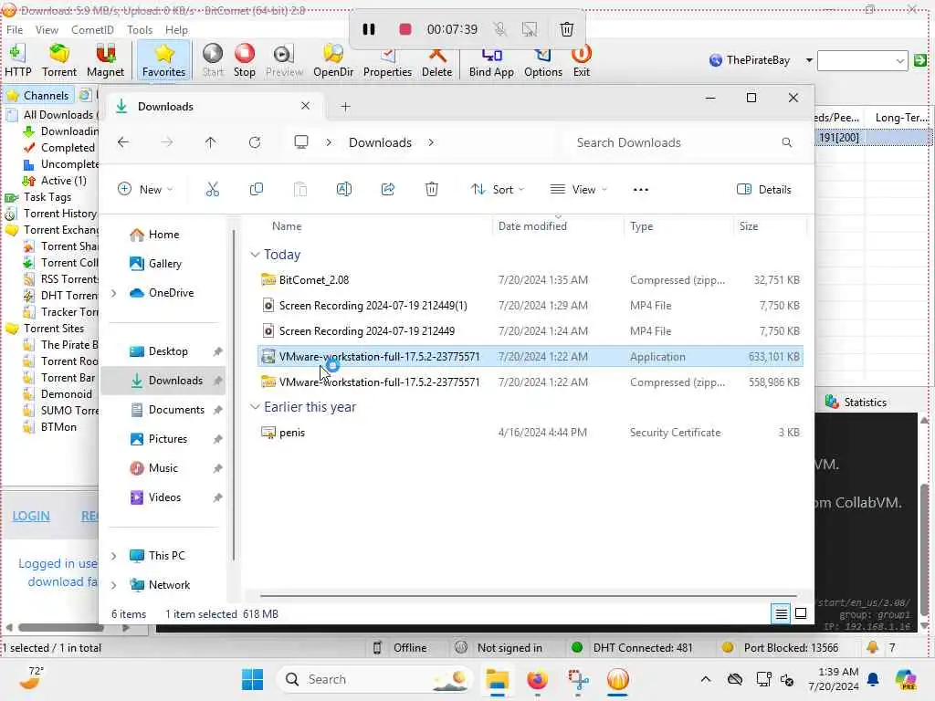Open Windows Start menu

(x=252, y=679)
